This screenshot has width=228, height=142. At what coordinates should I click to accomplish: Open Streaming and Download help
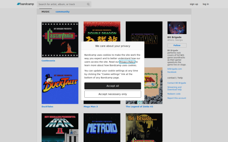click(x=174, y=88)
